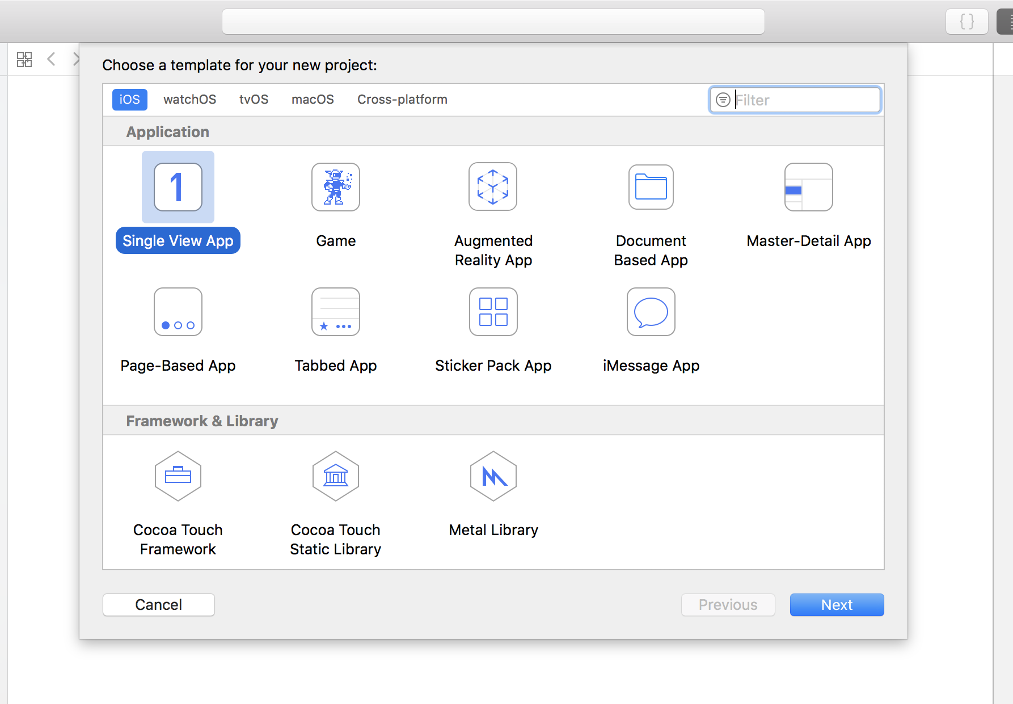Viewport: 1013px width, 704px height.
Task: Switch to the Cross-platform tab
Action: 402,100
